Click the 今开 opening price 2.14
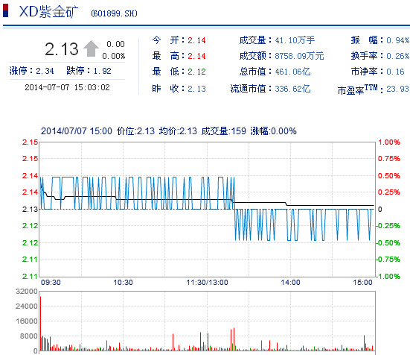Viewport: 410px width, 355px height. click(196, 40)
